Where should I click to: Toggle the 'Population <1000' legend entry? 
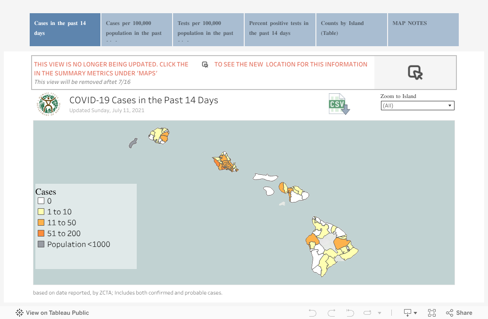41,244
